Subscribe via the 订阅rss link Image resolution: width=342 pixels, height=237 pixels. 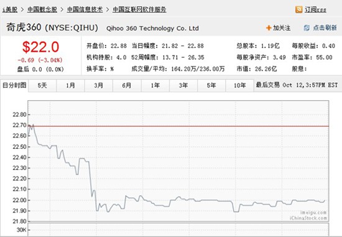click(x=315, y=9)
